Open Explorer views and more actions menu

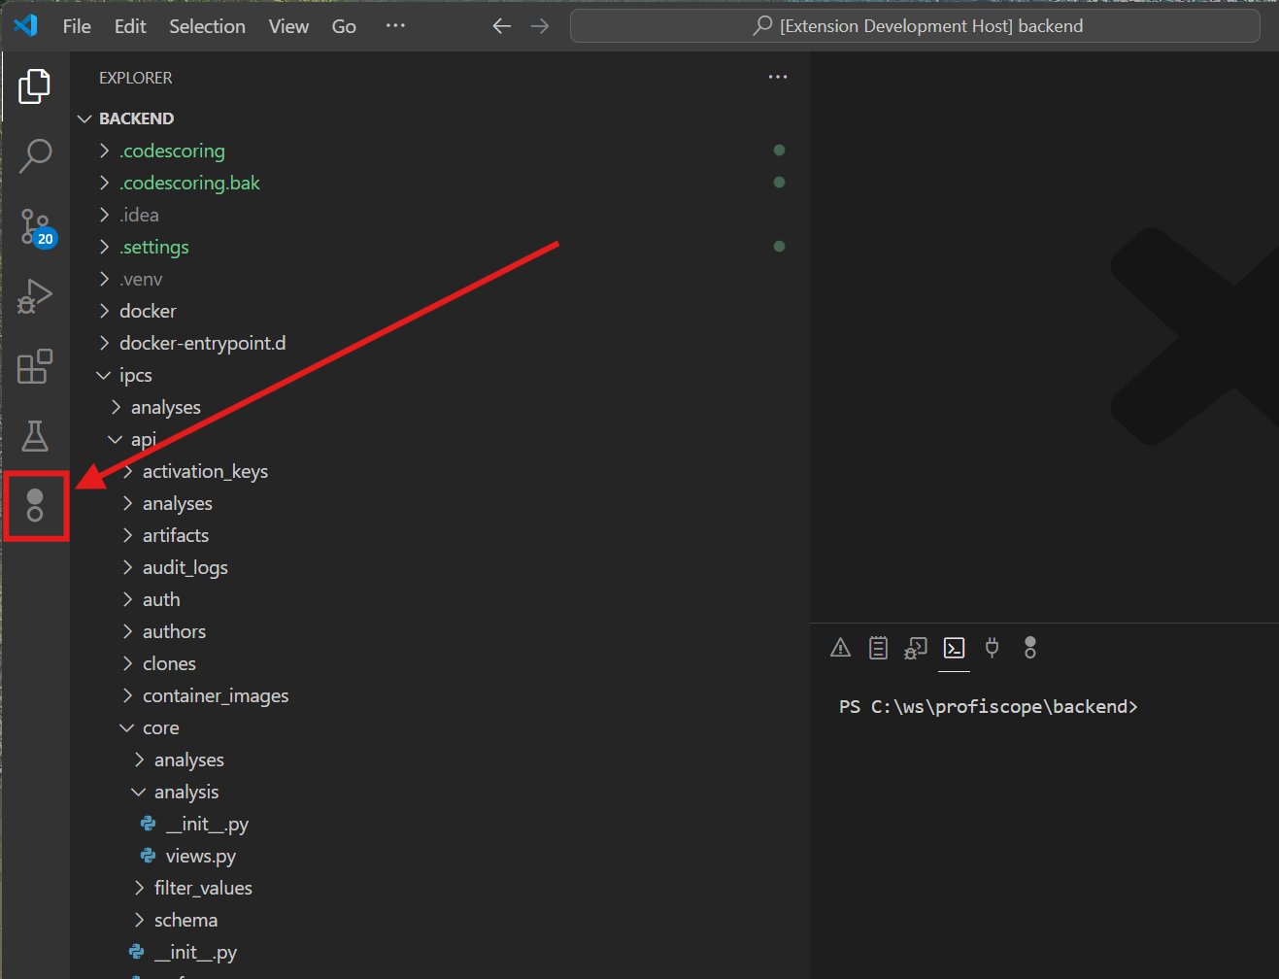(x=778, y=77)
